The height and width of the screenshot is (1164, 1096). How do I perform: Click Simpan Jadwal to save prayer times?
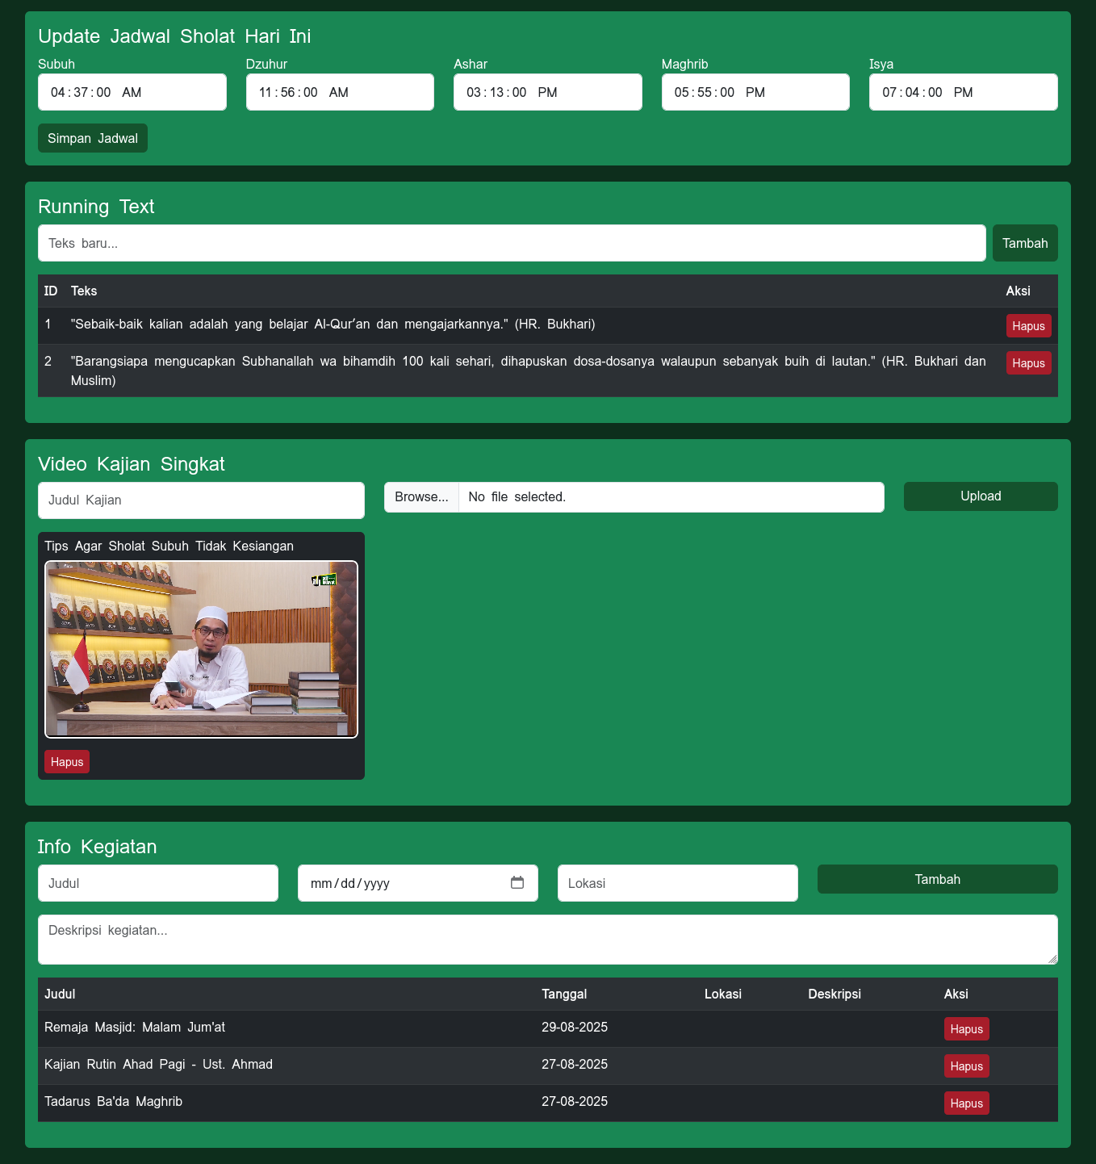[x=92, y=138]
